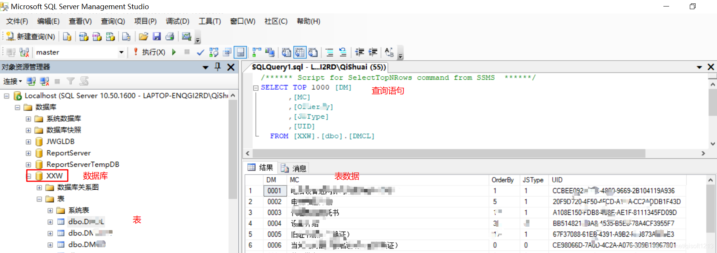The height and width of the screenshot is (253, 717).
Task: Open the 文件(F) menu
Action: 17,21
